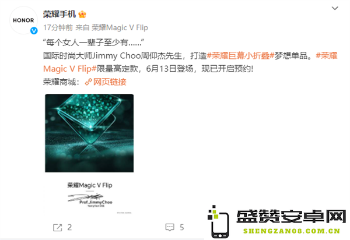Click the comment count 5
This screenshot has width=350, height=240.
point(182,228)
